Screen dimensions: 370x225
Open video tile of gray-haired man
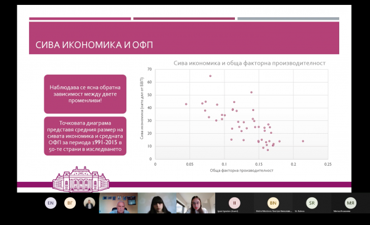(118, 203)
